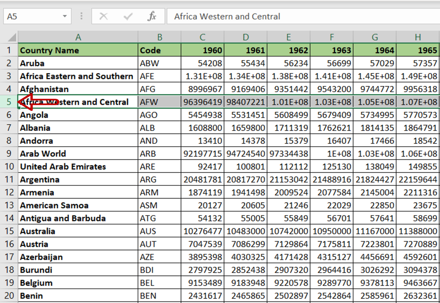Select the Country Name header cell
Screen dimensions: 440x303
click(78, 50)
